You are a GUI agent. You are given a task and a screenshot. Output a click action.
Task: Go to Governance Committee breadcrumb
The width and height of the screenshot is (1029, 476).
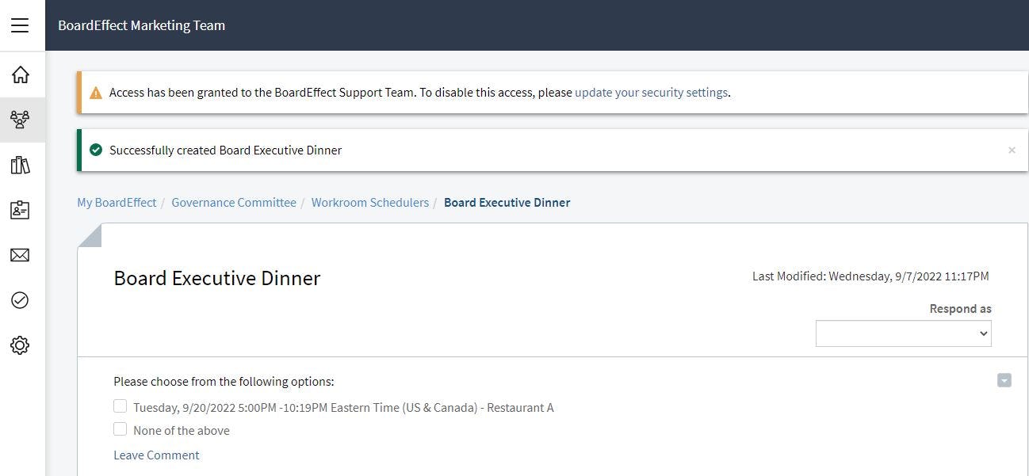pyautogui.click(x=234, y=203)
